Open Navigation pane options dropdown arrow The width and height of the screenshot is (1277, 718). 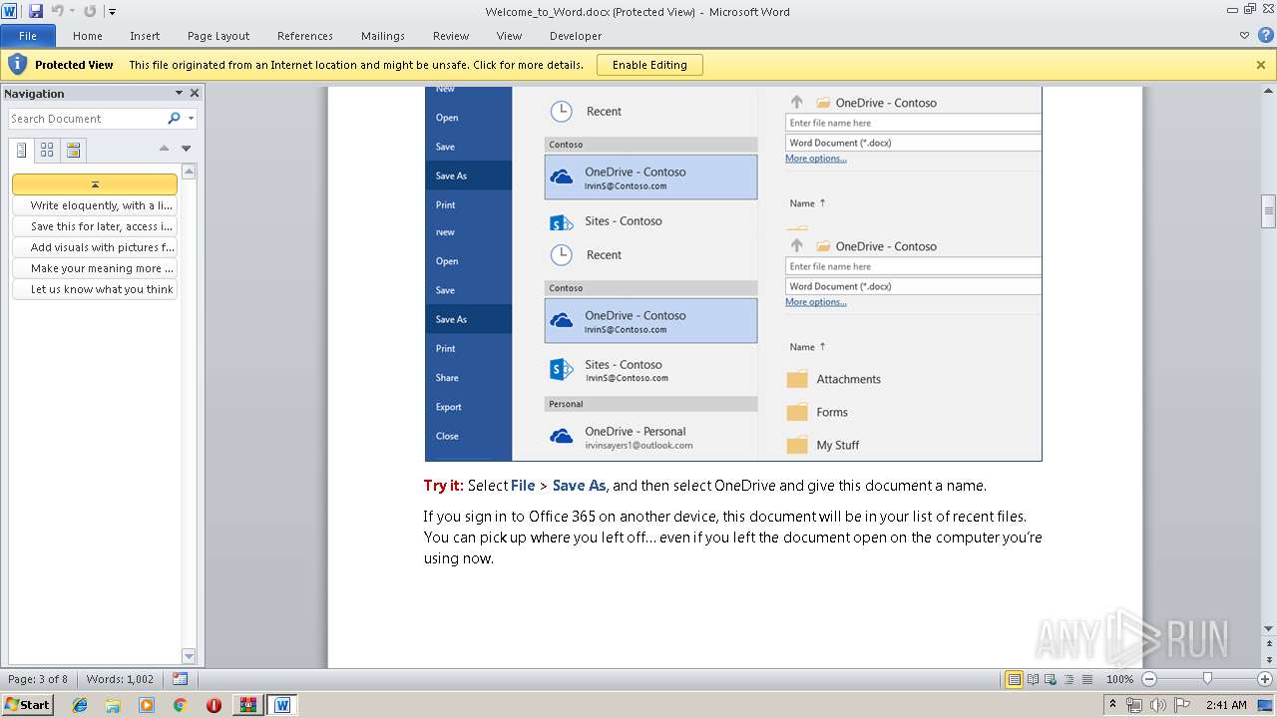coord(180,93)
